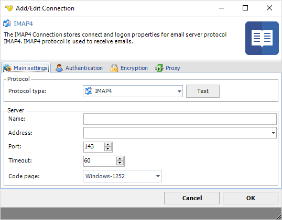Click the Proxy tab green icon

159,68
